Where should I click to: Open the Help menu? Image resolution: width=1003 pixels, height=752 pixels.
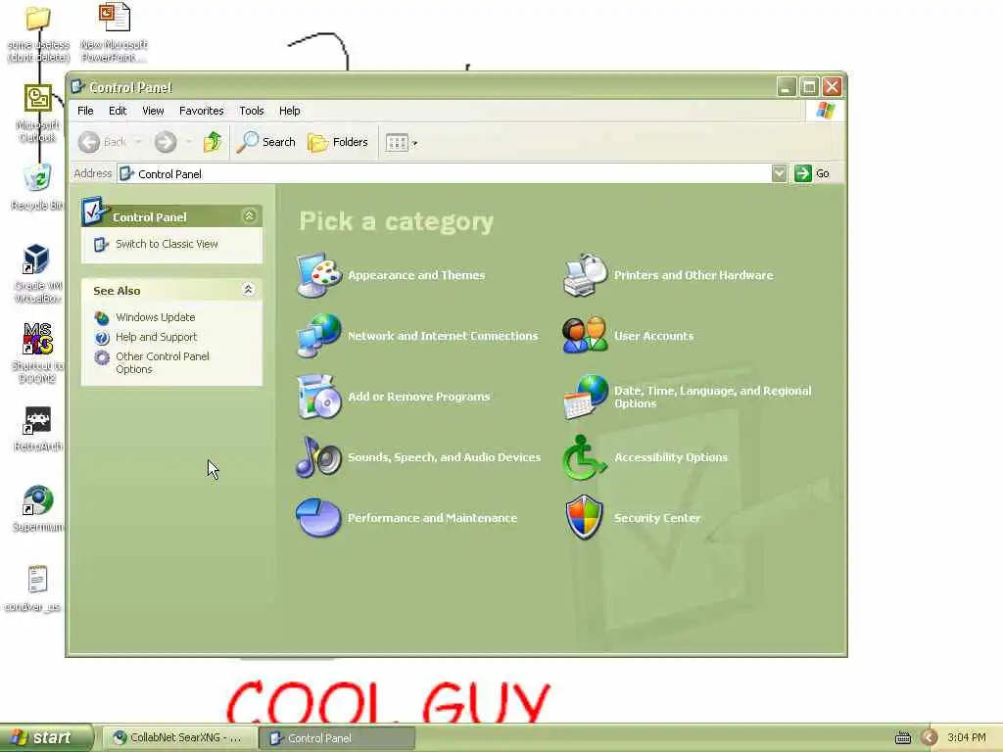tap(289, 111)
